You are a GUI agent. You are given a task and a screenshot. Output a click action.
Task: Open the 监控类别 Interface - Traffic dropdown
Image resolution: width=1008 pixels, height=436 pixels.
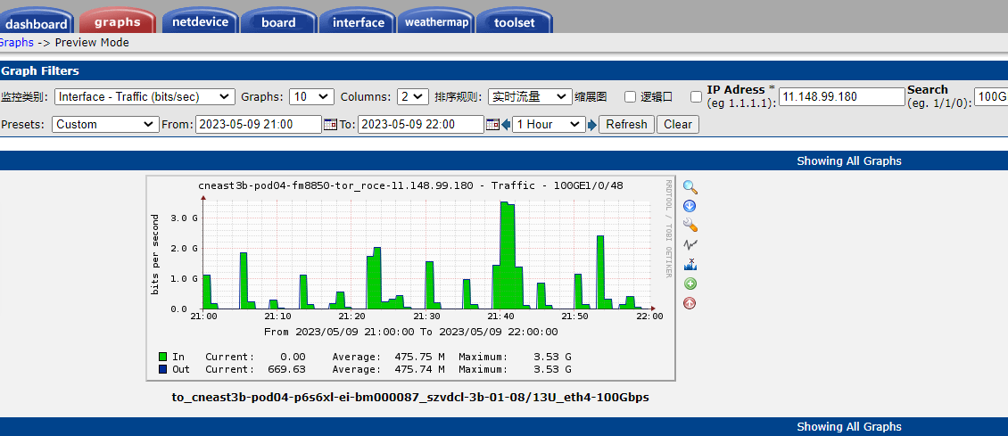click(145, 97)
